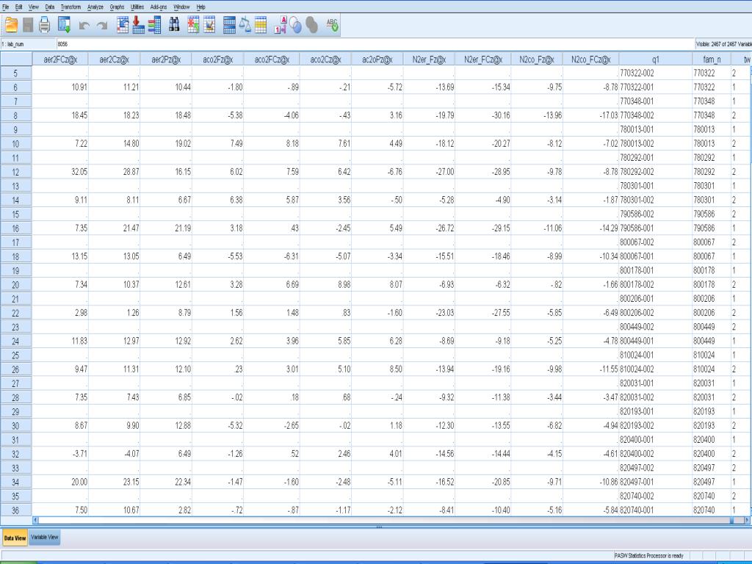Click the Find binoculars icon
This screenshot has width=752, height=564.
tap(175, 25)
